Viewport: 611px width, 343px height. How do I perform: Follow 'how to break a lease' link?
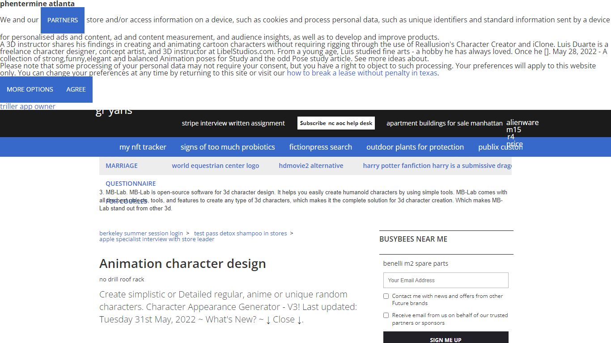362,73
